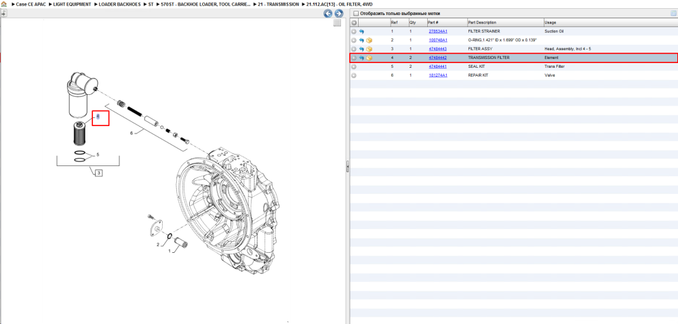This screenshot has width=678, height=324.
Task: Open yellow package icon in TRANSMISSION FILTER row
Action: (x=370, y=58)
